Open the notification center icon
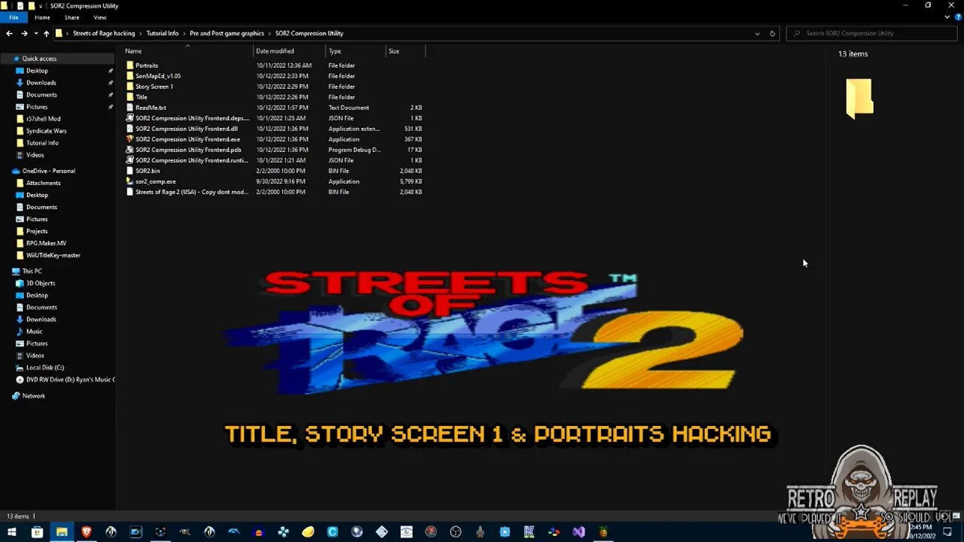 click(x=947, y=531)
